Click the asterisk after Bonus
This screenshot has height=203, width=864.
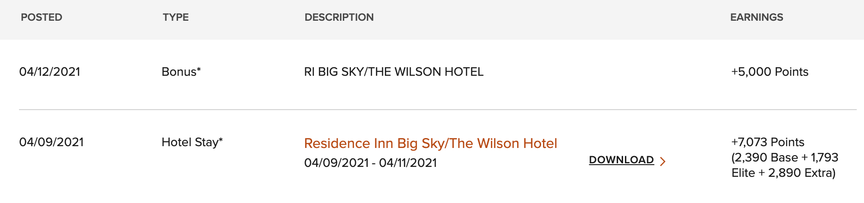click(x=199, y=69)
